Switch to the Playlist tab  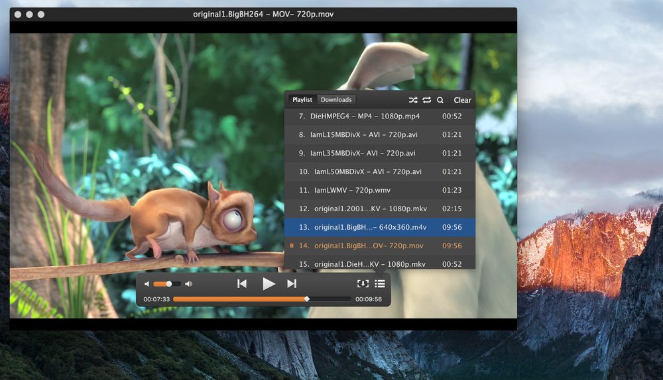pyautogui.click(x=302, y=100)
